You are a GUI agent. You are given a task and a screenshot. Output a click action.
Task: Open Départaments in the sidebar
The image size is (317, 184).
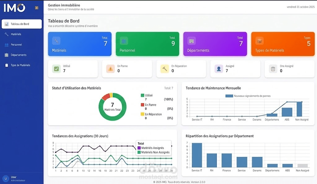click(x=22, y=55)
